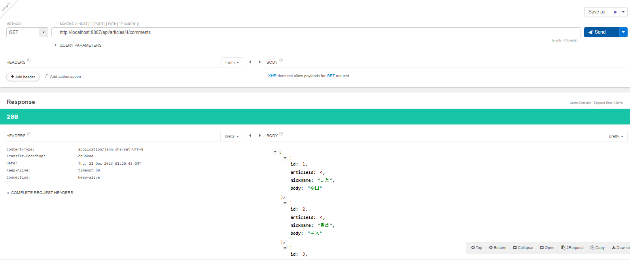Collapse the JSON object with id 3
The width and height of the screenshot is (630, 260).
pos(285,248)
